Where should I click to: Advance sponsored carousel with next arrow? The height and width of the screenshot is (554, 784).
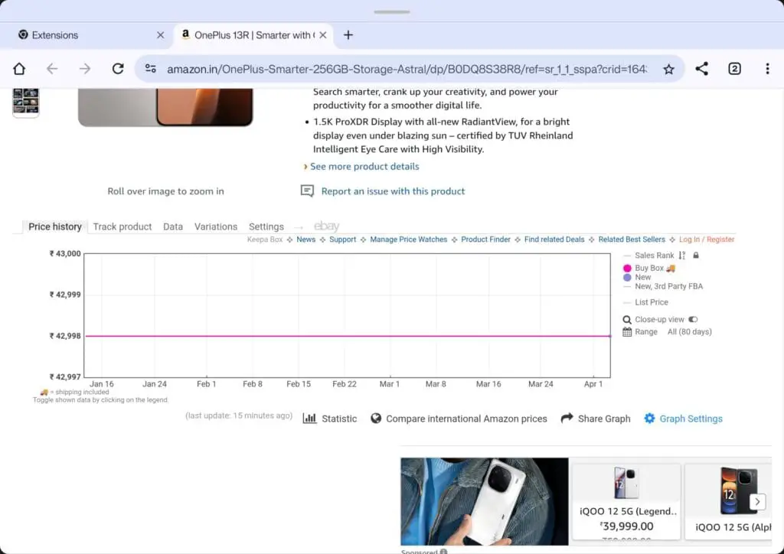point(757,501)
